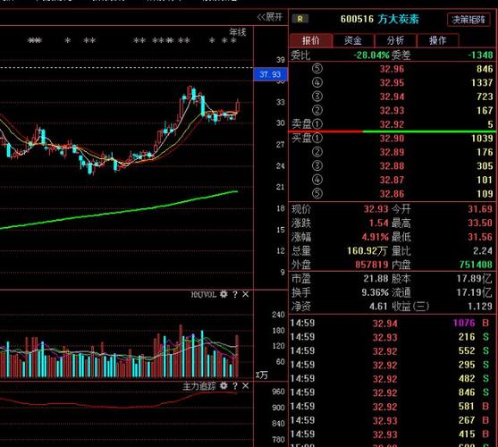Select buy level ① at 32.90
This screenshot has width=498, height=447.
(x=392, y=138)
